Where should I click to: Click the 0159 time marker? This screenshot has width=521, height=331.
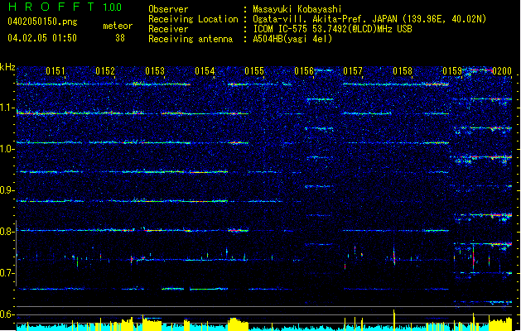point(452,71)
